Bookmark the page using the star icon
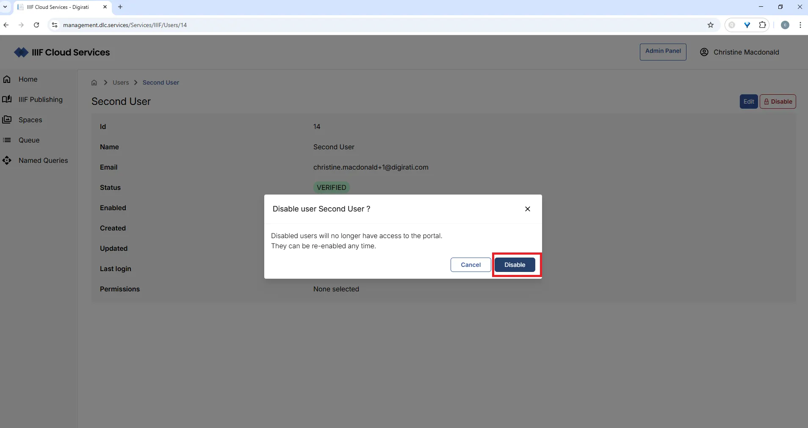This screenshot has width=808, height=428. click(710, 25)
